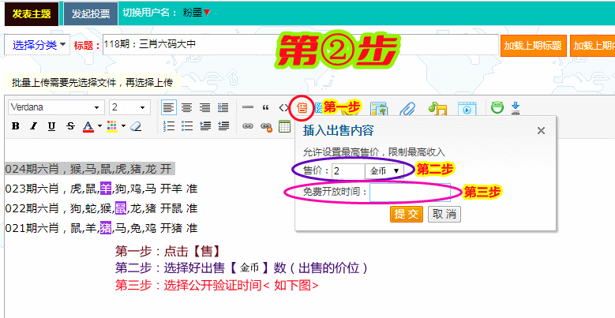Attach a file with the paperclip icon

[407, 109]
